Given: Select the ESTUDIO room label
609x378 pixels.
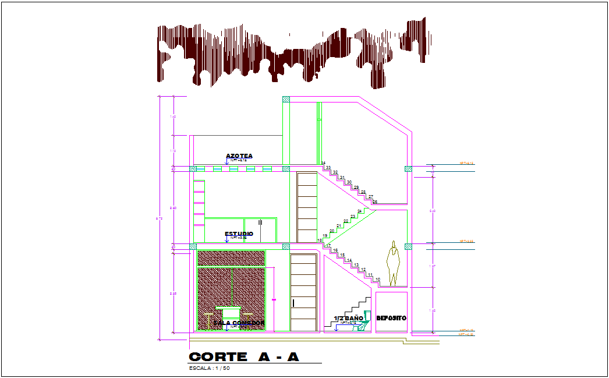Looking at the screenshot, I should (239, 234).
